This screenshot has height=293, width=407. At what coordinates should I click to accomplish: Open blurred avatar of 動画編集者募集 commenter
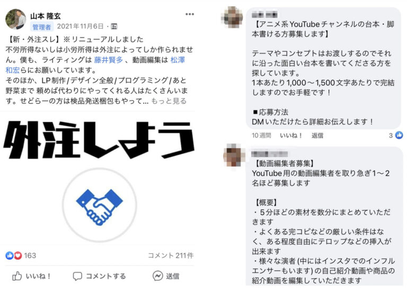pos(234,155)
